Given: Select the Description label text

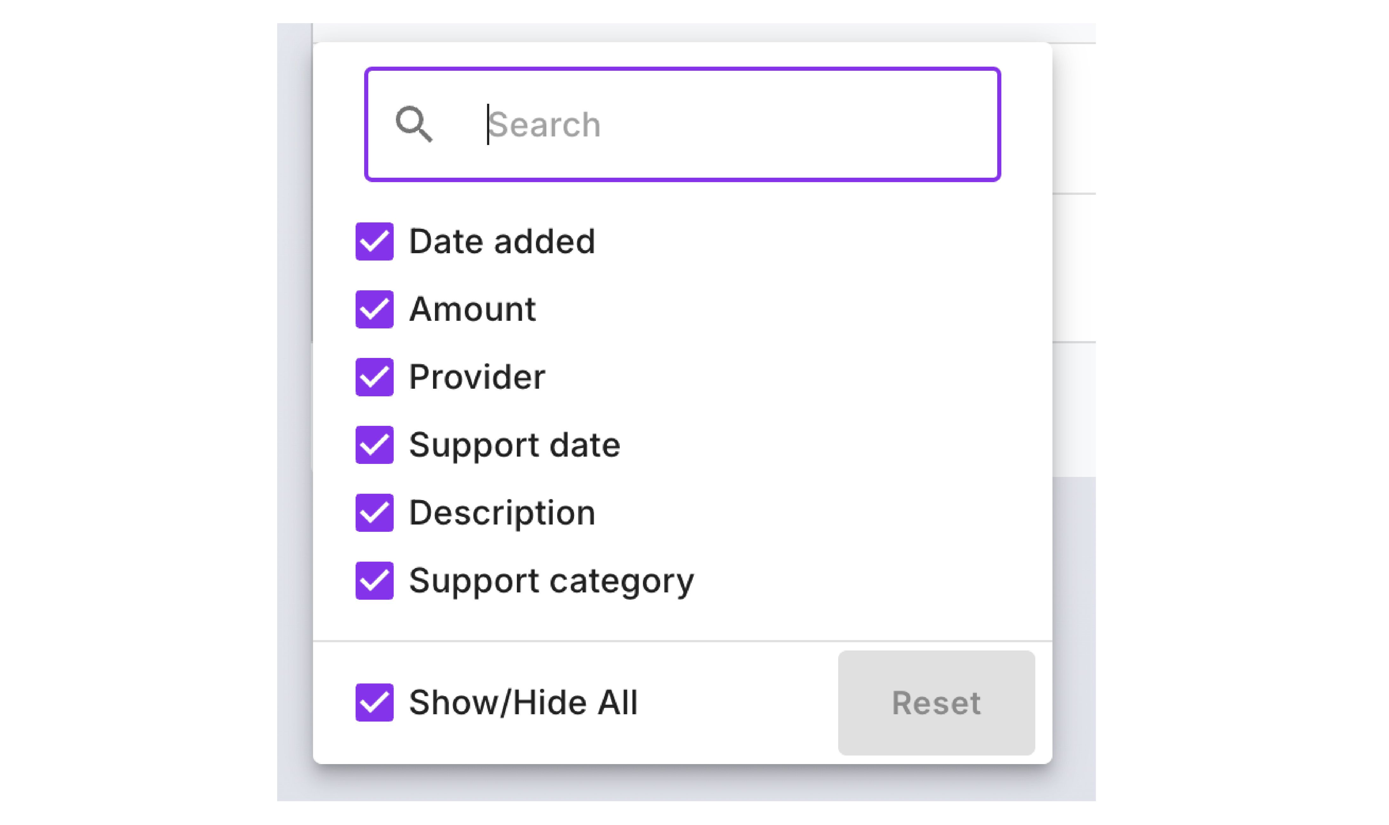Looking at the screenshot, I should coord(502,512).
